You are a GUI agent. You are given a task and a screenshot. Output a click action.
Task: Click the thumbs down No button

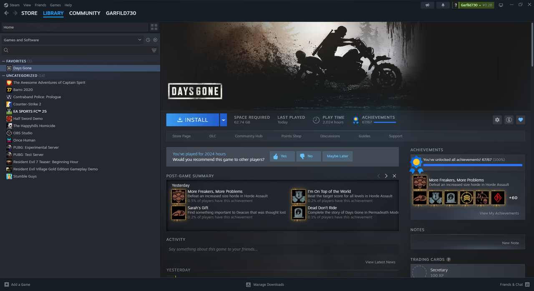pyautogui.click(x=309, y=156)
